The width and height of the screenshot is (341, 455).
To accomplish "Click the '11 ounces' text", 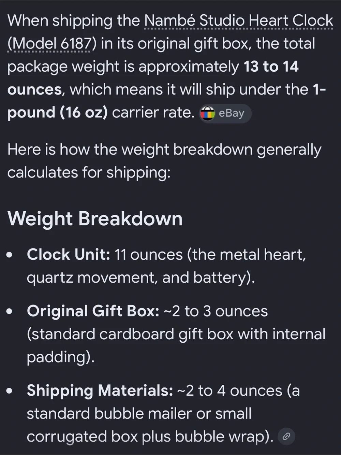I will coord(148,255).
